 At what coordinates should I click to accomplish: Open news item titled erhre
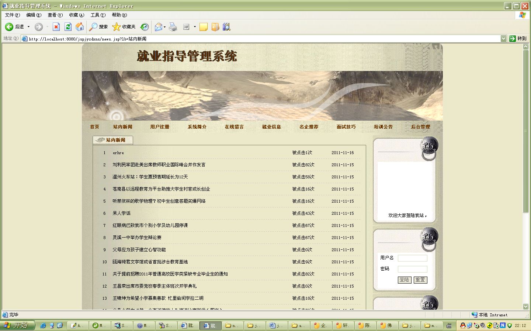coord(118,153)
